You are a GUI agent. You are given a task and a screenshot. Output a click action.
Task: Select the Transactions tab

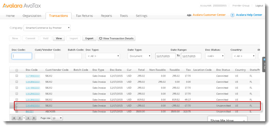click(x=58, y=16)
